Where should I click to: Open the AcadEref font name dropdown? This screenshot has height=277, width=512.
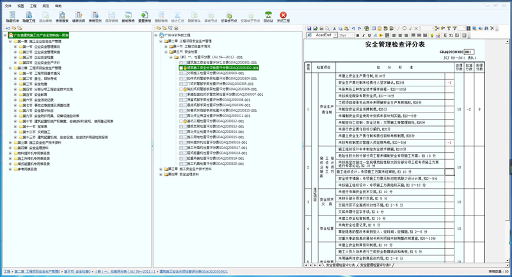[x=335, y=35]
